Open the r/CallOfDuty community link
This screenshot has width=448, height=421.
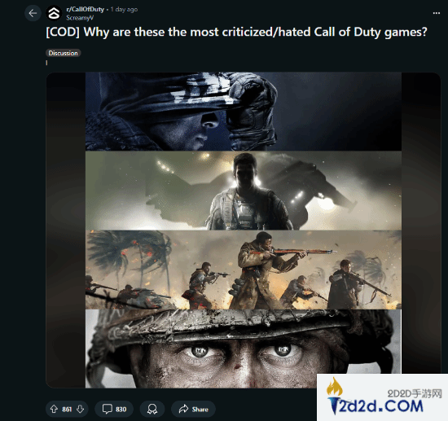coord(86,10)
